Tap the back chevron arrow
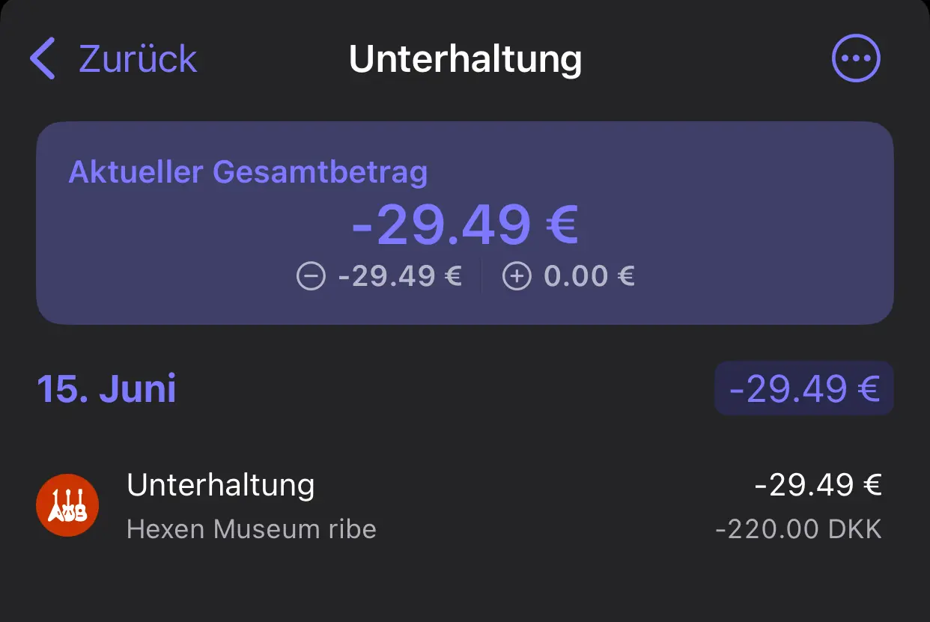 point(43,59)
